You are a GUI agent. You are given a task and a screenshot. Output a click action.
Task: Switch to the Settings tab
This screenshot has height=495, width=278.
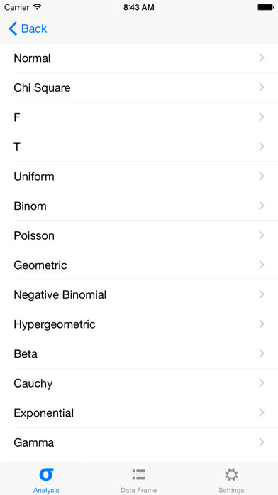click(x=231, y=479)
